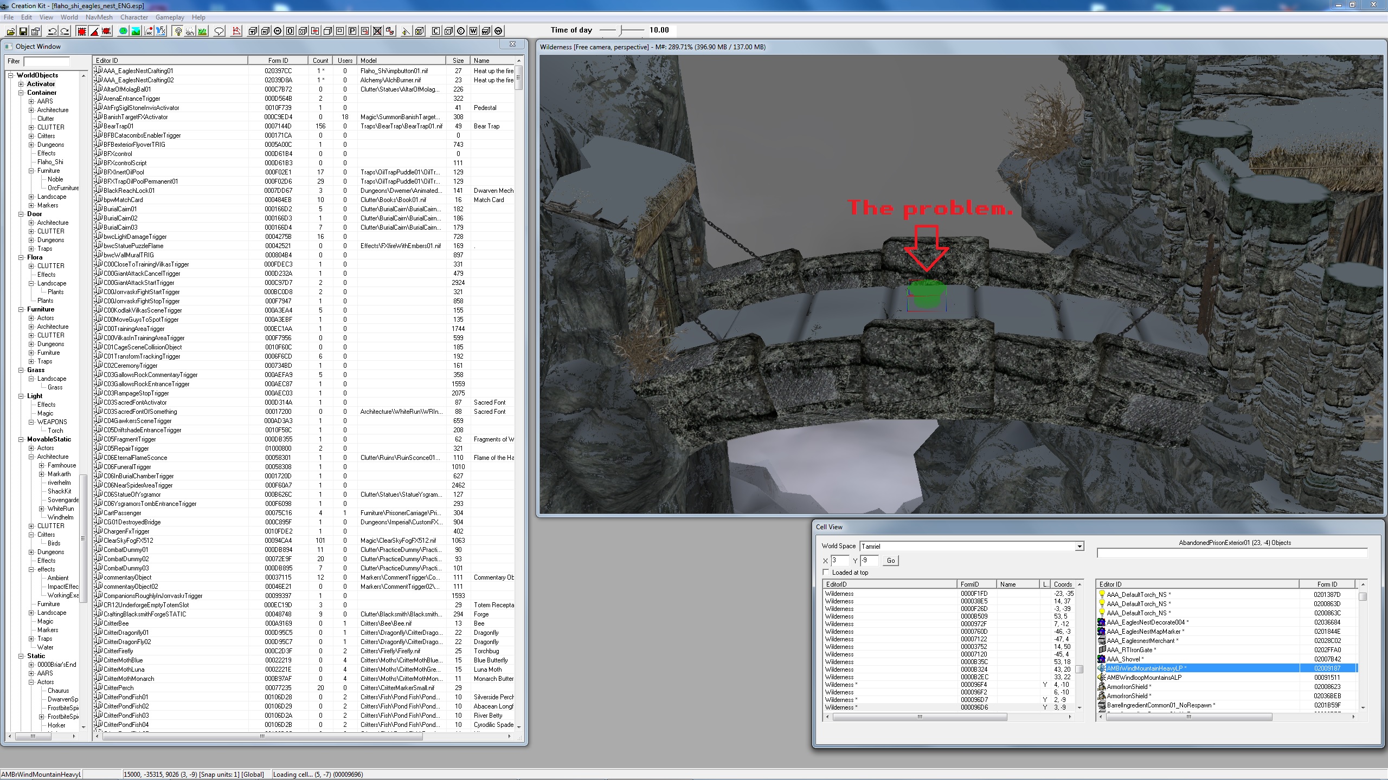Screen dimensions: 1388x780
Task: Open the Havok HK simulation icon
Action: [148, 31]
